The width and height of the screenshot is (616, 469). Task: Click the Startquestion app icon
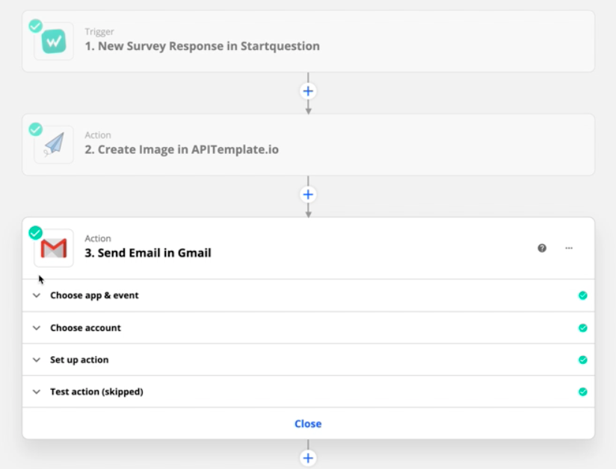(x=54, y=42)
